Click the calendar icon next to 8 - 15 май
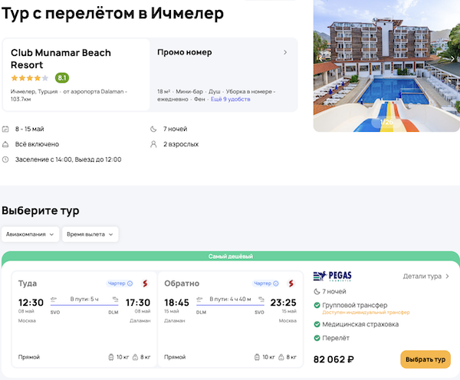 (x=6, y=129)
